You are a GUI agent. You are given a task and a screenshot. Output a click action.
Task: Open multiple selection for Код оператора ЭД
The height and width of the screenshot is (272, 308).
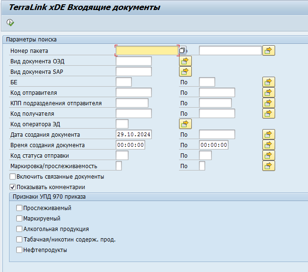(x=185, y=124)
